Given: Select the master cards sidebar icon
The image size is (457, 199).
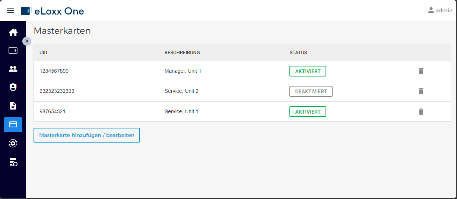Looking at the screenshot, I should pyautogui.click(x=13, y=125).
